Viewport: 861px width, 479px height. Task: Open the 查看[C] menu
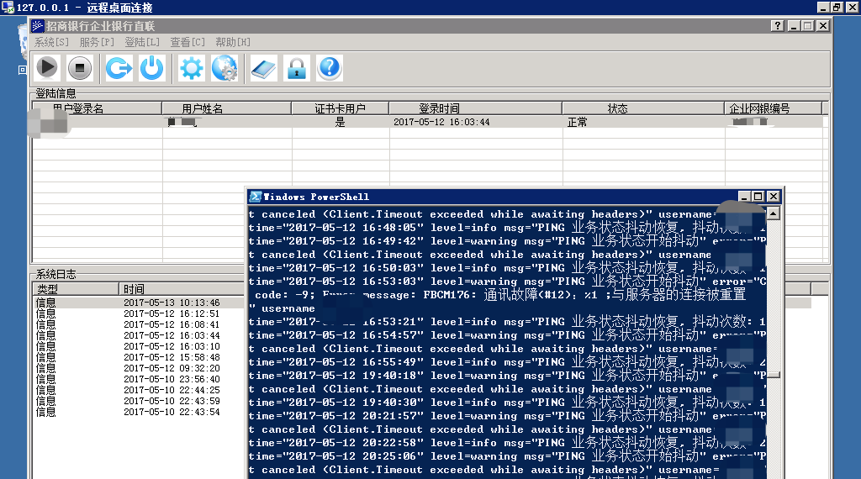coord(188,42)
